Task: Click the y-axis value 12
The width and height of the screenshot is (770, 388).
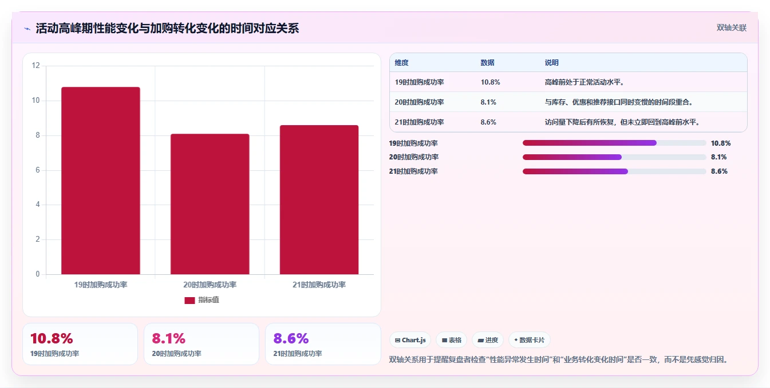Action: [36, 66]
